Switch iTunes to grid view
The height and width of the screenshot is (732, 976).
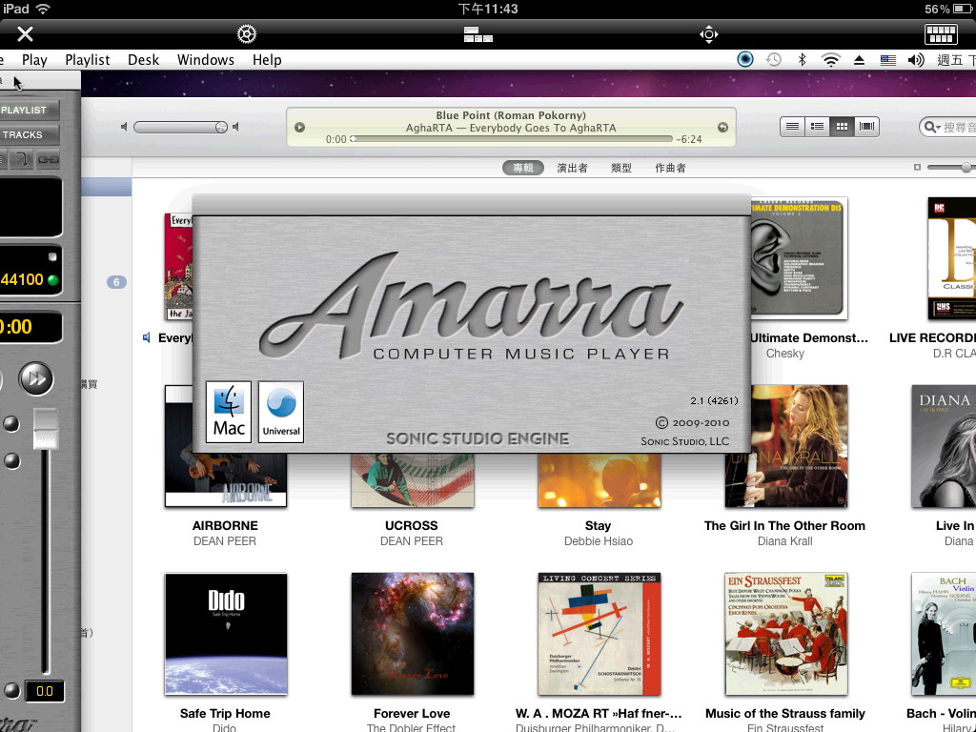click(842, 127)
